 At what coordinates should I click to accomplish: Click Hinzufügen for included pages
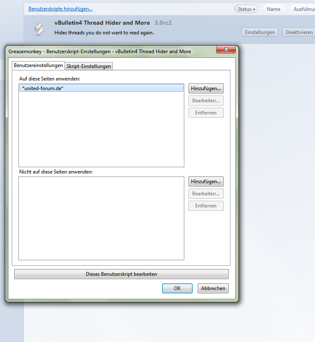(206, 88)
